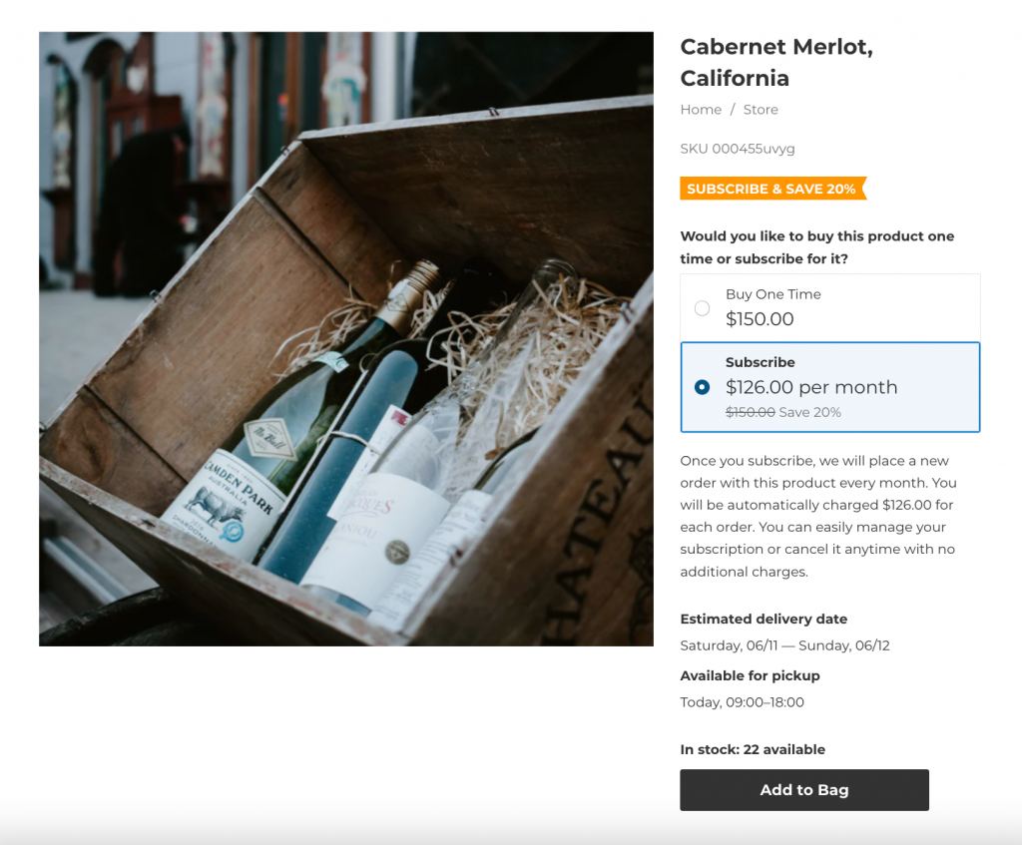The height and width of the screenshot is (845, 1022).
Task: Click the crossed-out $150.00 price
Action: point(751,412)
